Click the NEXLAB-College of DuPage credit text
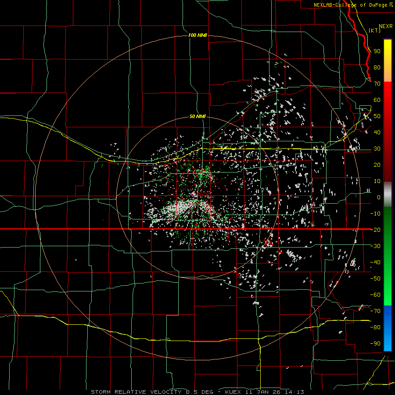Viewport: 395px width, 395px height. 353,5
